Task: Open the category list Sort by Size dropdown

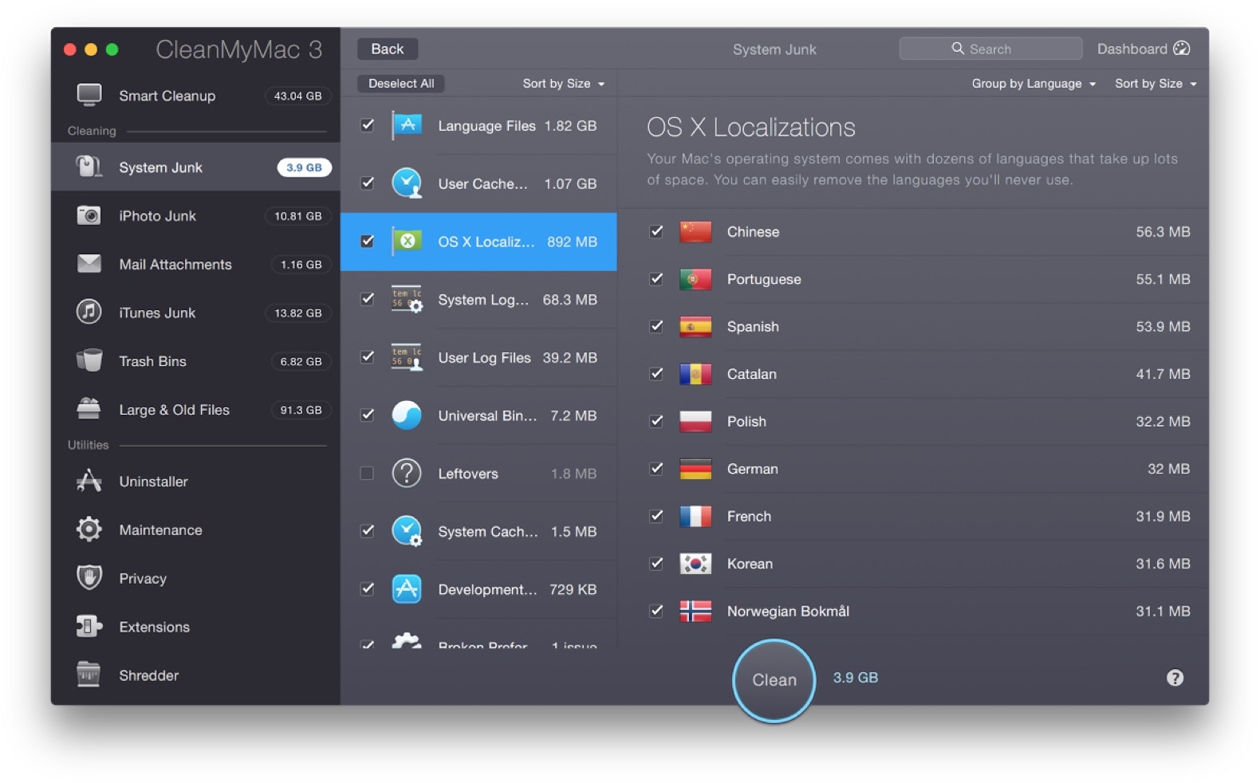Action: pos(564,83)
